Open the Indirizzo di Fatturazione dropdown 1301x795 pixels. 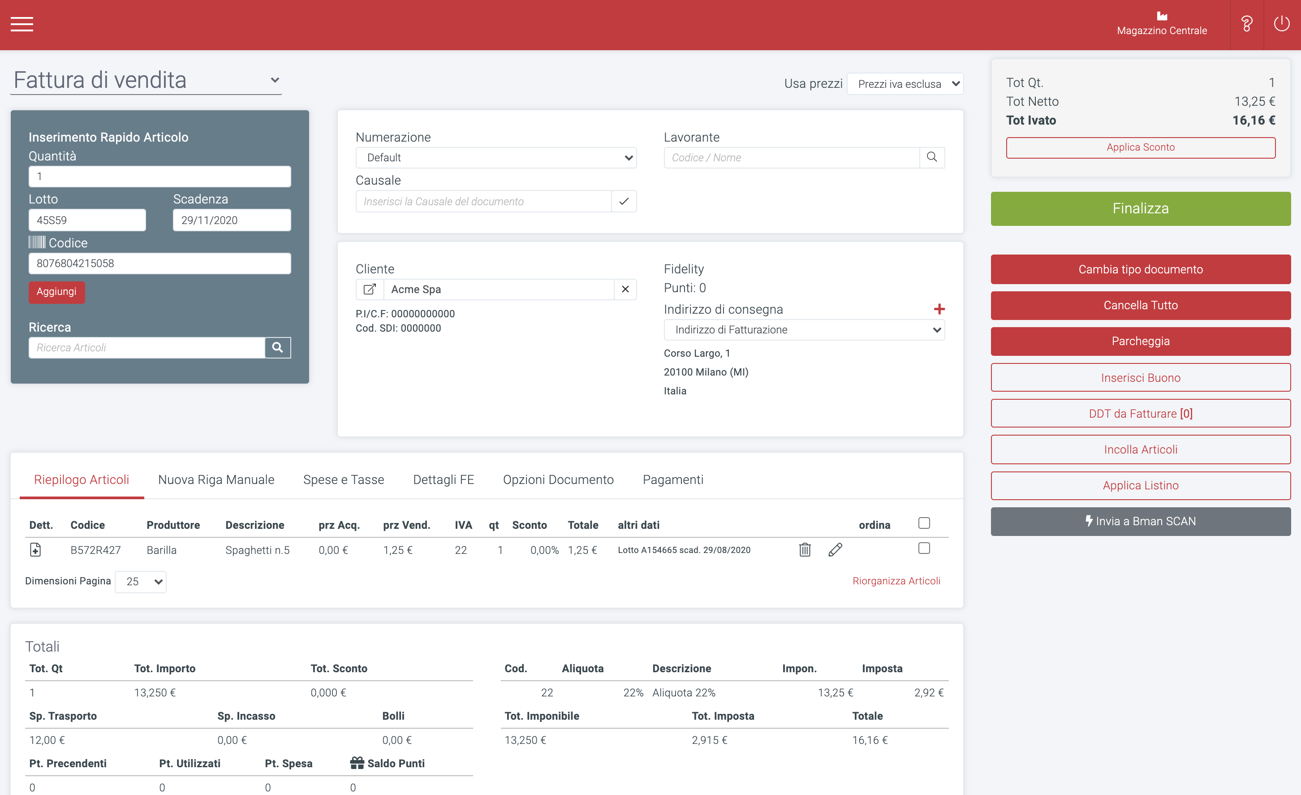coord(804,330)
